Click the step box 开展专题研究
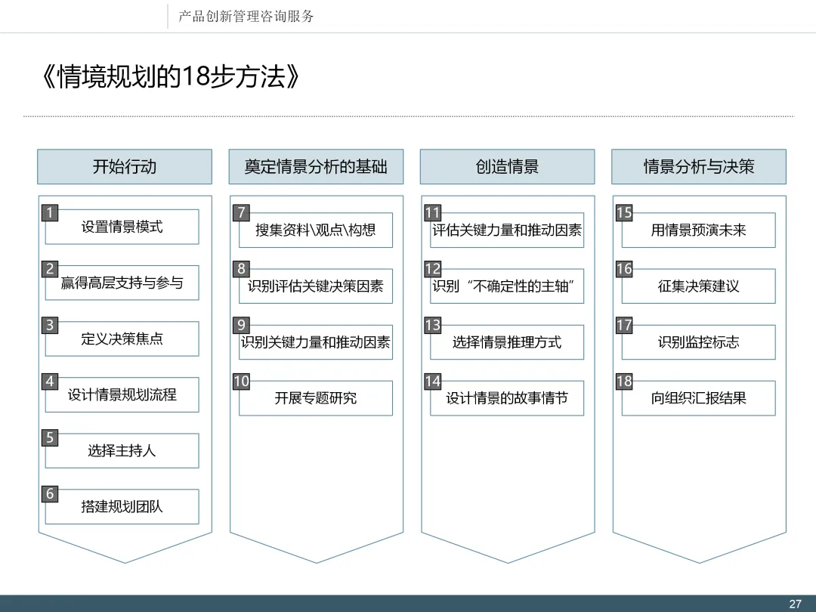816x612 pixels. pos(315,398)
